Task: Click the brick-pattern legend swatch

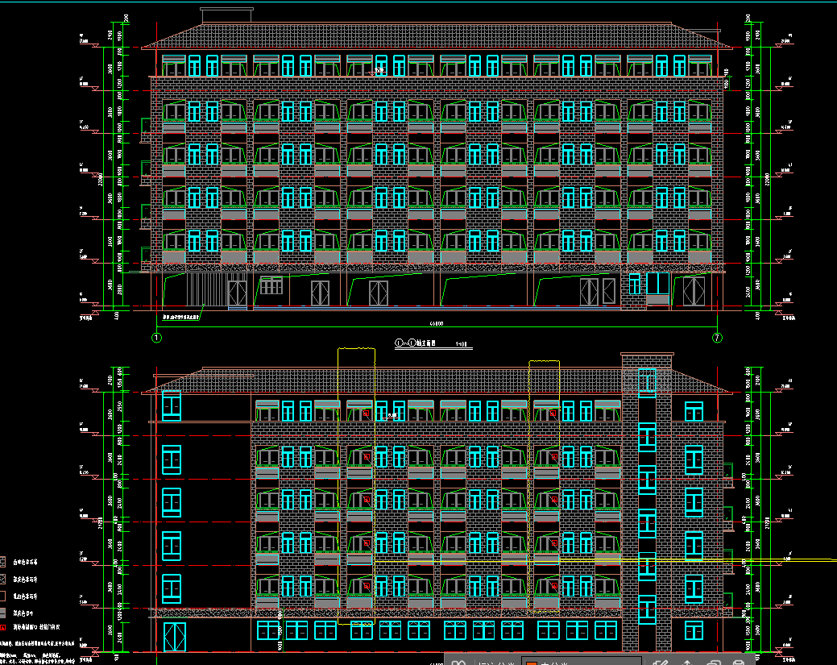Action: [x=3, y=562]
